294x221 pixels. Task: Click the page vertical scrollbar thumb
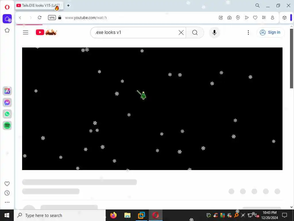pos(291,58)
